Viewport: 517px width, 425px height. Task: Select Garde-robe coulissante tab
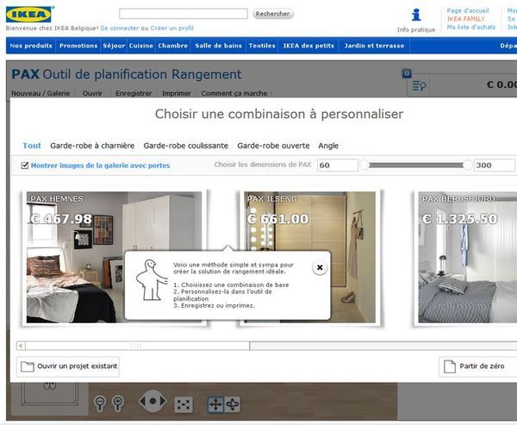point(185,146)
